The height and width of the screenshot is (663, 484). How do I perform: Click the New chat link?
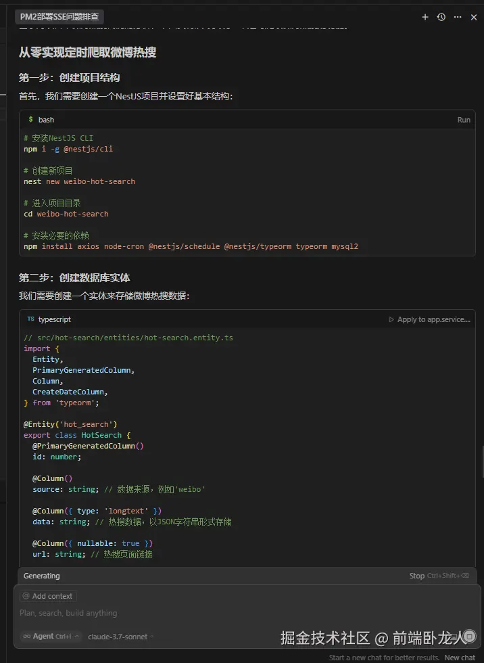460,658
